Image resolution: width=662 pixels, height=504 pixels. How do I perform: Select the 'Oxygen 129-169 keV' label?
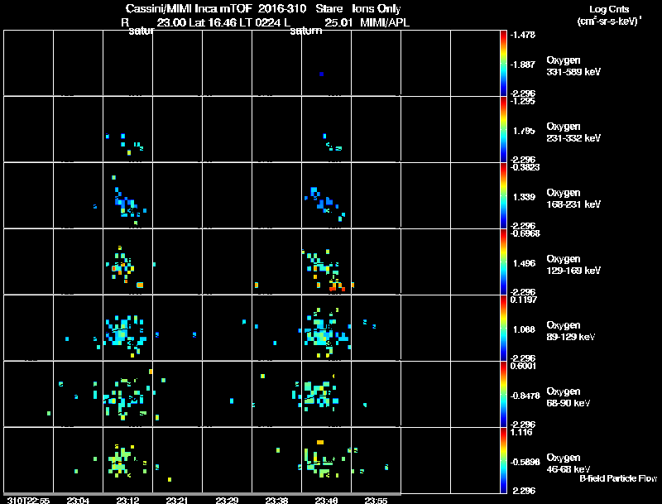coord(573,265)
